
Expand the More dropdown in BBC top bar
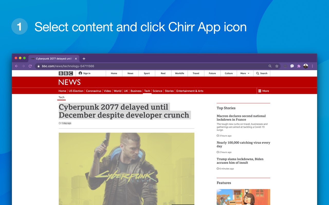tap(245, 73)
